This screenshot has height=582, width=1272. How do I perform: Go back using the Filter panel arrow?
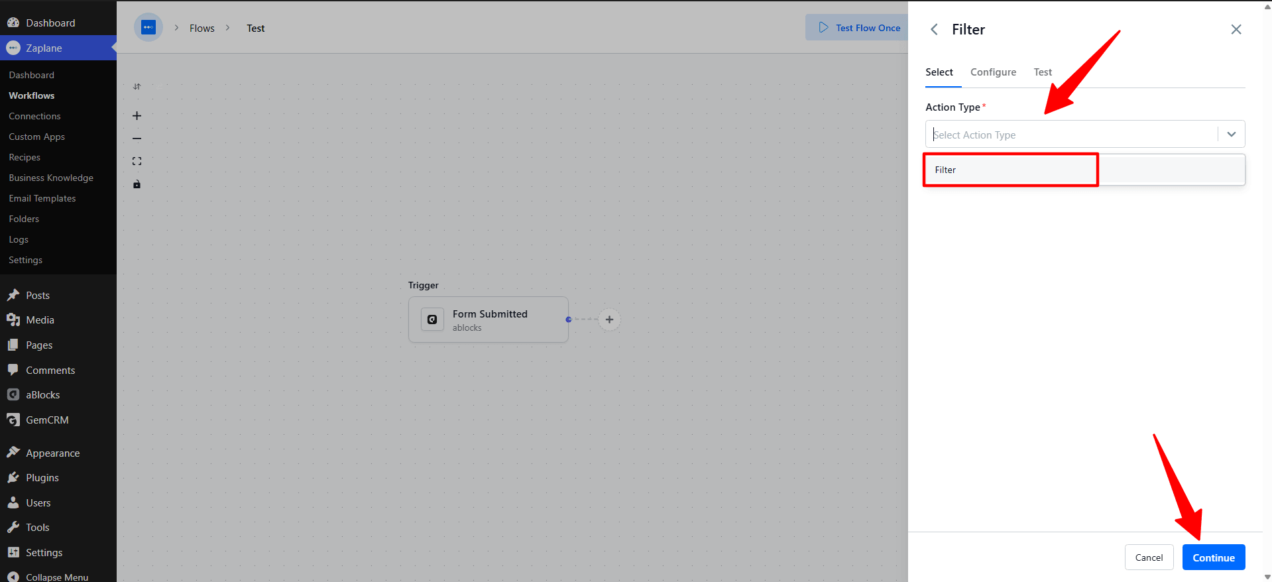coord(934,29)
